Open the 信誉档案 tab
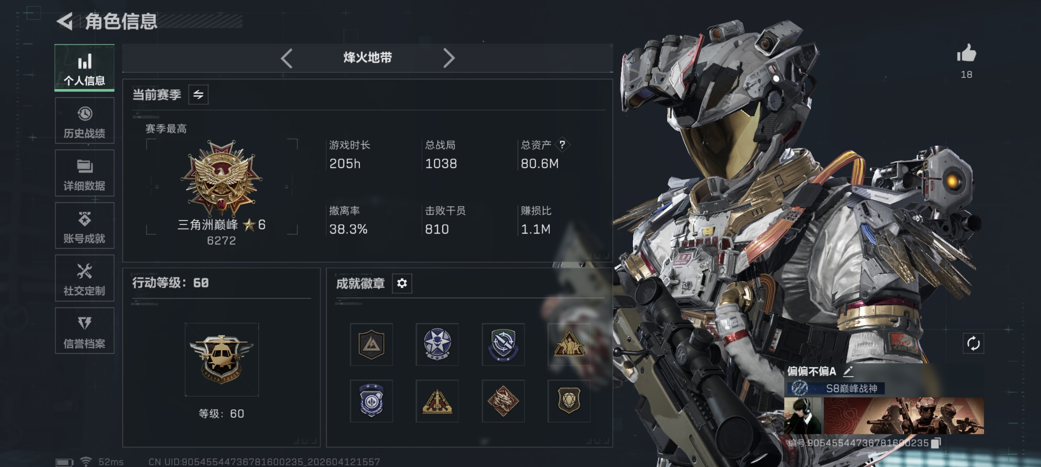Viewport: 1041px width, 467px height. point(85,331)
